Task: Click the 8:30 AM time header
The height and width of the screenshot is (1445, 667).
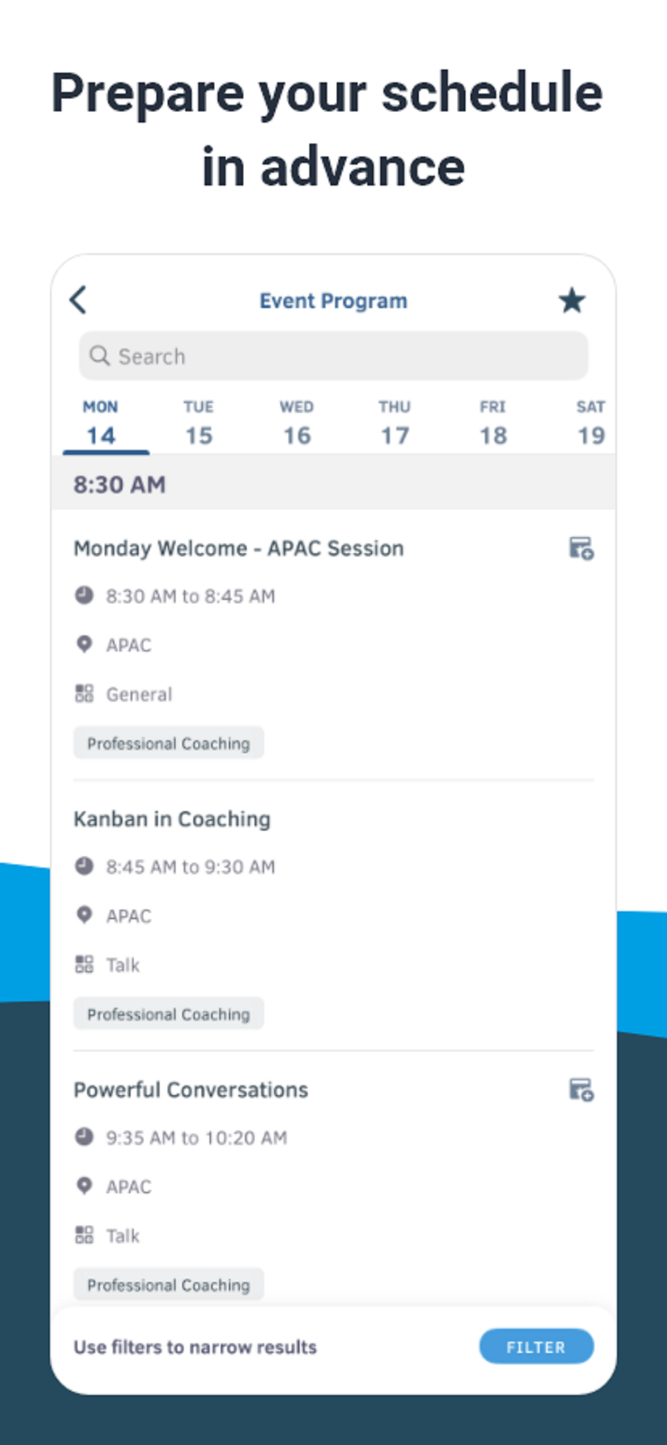Action: pyautogui.click(x=120, y=484)
